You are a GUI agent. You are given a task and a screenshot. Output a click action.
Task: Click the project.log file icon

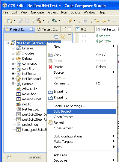(19, 124)
